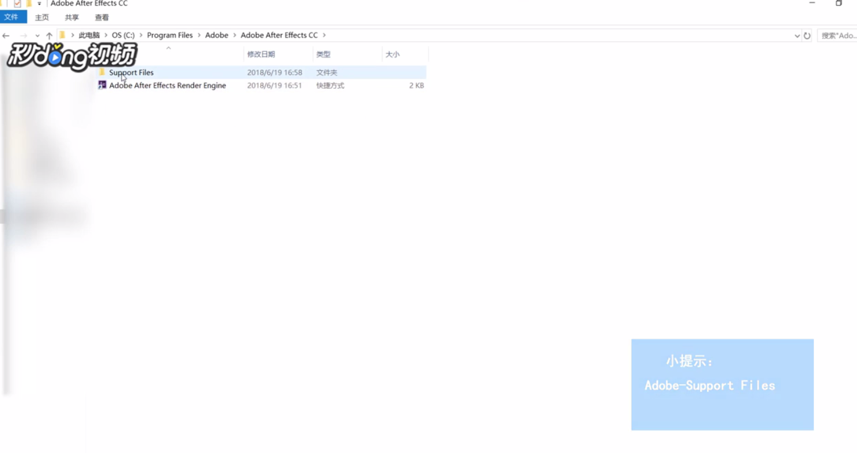Select Adobe After Effects CC breadcrumb
Image resolution: width=857 pixels, height=453 pixels.
[279, 35]
